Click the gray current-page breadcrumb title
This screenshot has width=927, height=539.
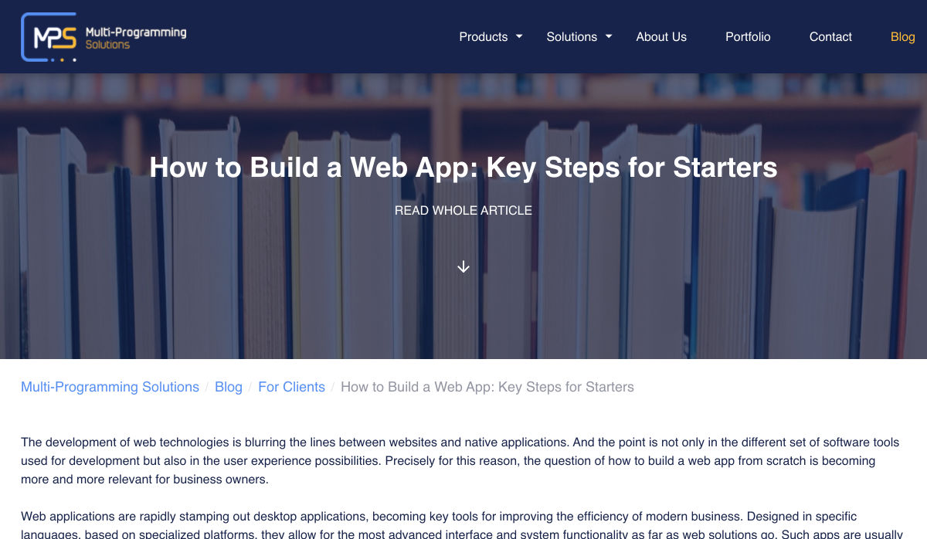[487, 387]
